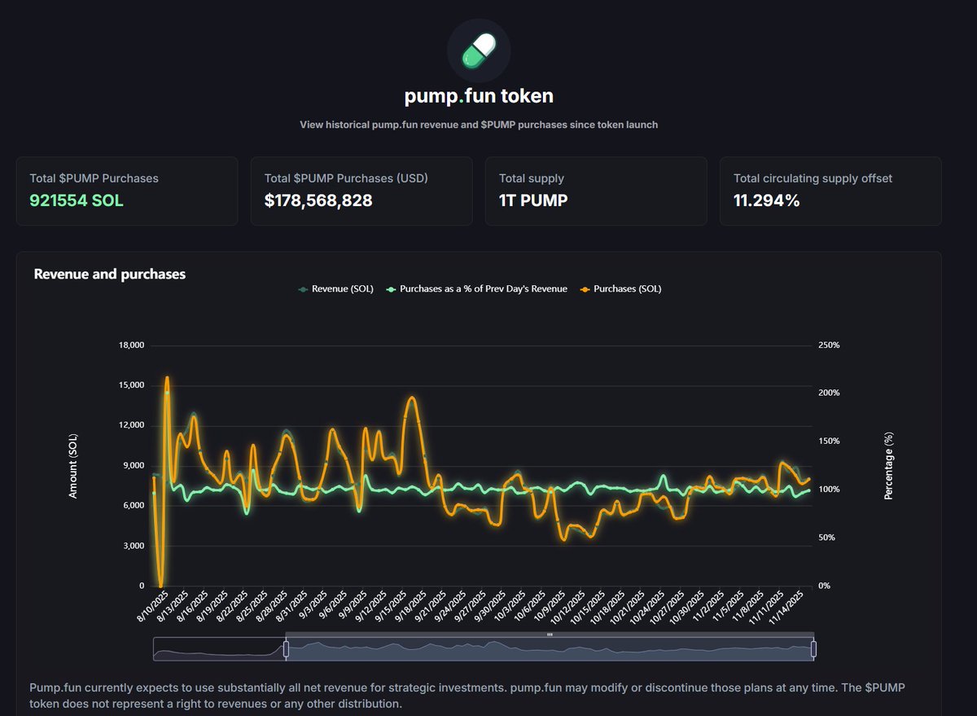Click the 15,000 left axis label
Screen dimensions: 977x716
coord(131,385)
